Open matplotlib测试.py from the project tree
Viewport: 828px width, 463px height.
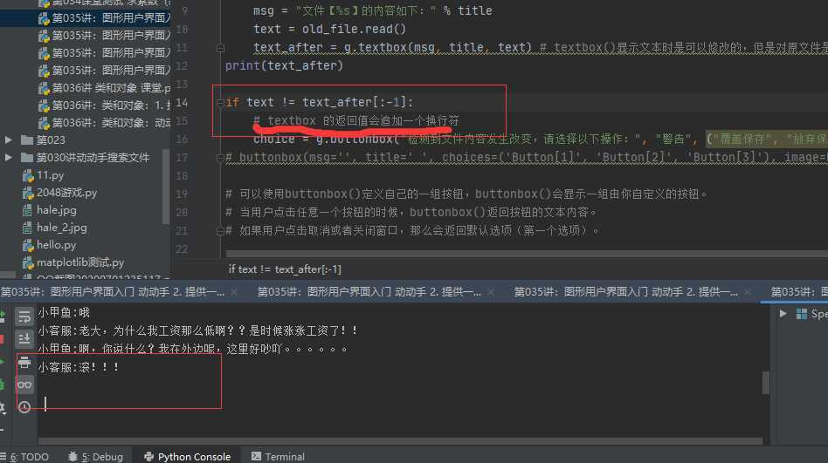[x=80, y=262]
